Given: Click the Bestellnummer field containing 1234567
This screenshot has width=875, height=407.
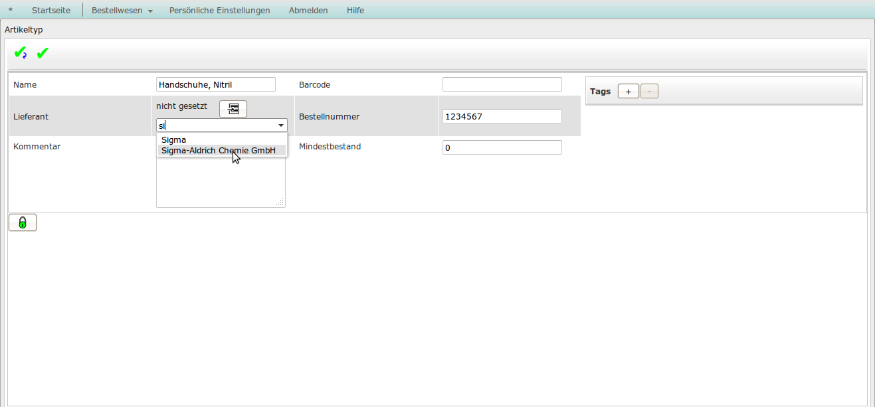Looking at the screenshot, I should (502, 116).
